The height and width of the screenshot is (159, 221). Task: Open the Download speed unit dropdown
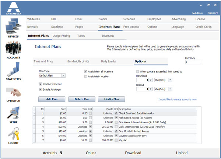pyautogui.click(x=170, y=80)
